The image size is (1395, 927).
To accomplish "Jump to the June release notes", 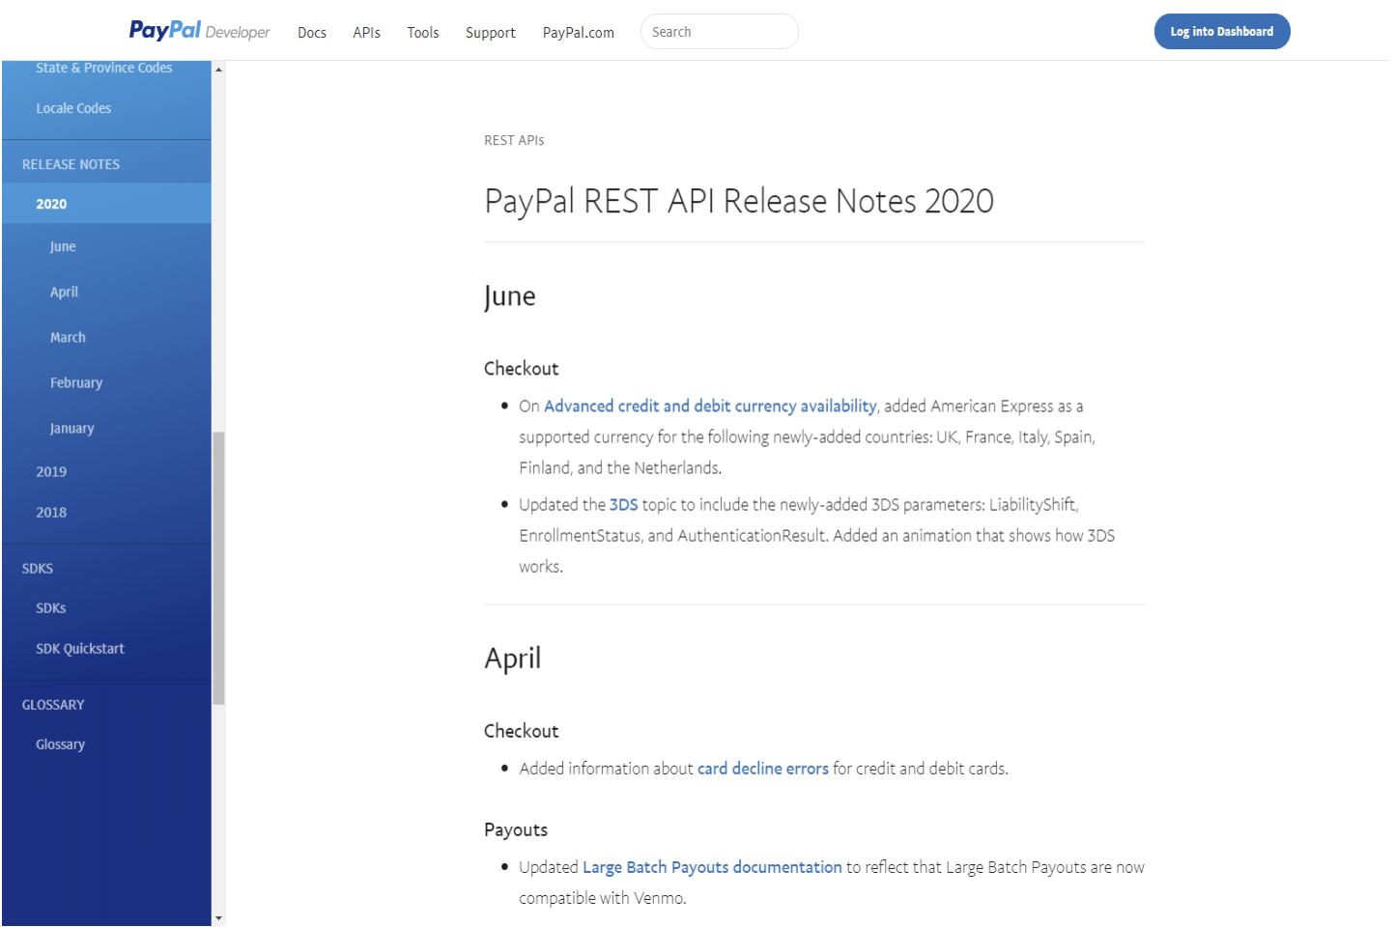I will (63, 247).
